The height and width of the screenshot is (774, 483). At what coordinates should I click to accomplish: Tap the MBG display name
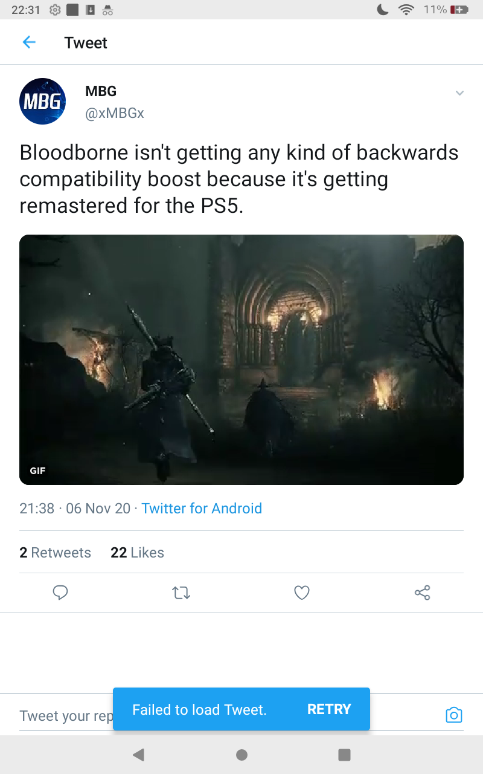click(x=101, y=91)
